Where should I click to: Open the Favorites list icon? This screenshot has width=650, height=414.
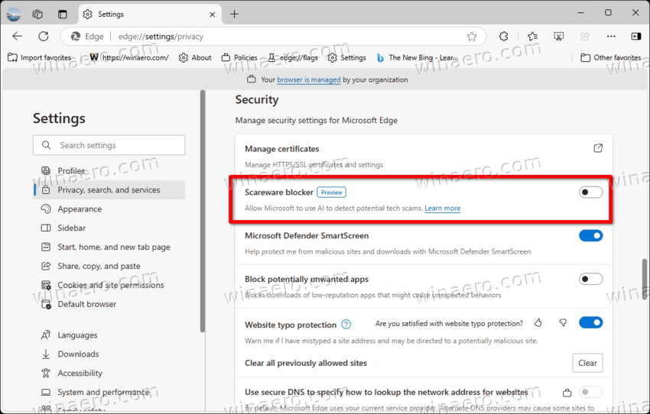click(x=533, y=37)
